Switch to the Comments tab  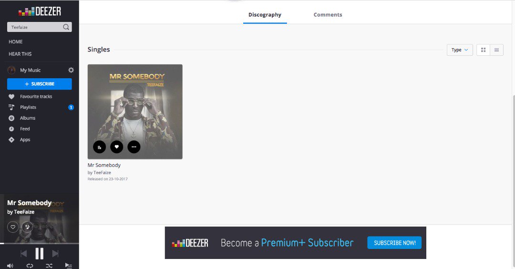coord(328,15)
